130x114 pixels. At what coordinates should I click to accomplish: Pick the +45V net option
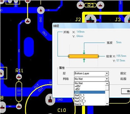(90, 86)
